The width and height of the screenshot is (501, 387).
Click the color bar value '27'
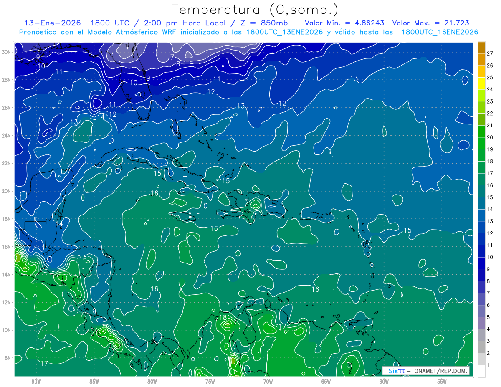click(490, 53)
